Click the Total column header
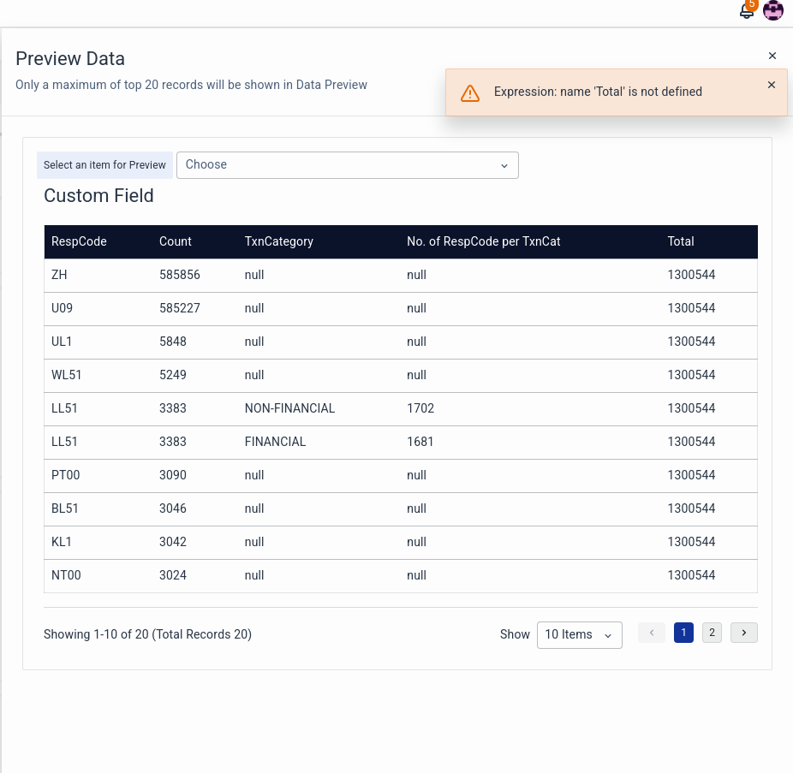The width and height of the screenshot is (793, 773). (681, 241)
